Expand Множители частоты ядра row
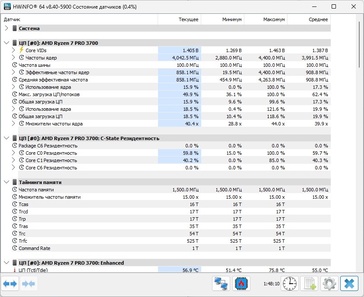This screenshot has width=364, height=297. [x=13, y=123]
